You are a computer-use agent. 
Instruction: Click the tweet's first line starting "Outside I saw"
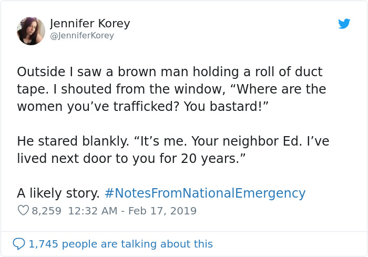coord(169,72)
